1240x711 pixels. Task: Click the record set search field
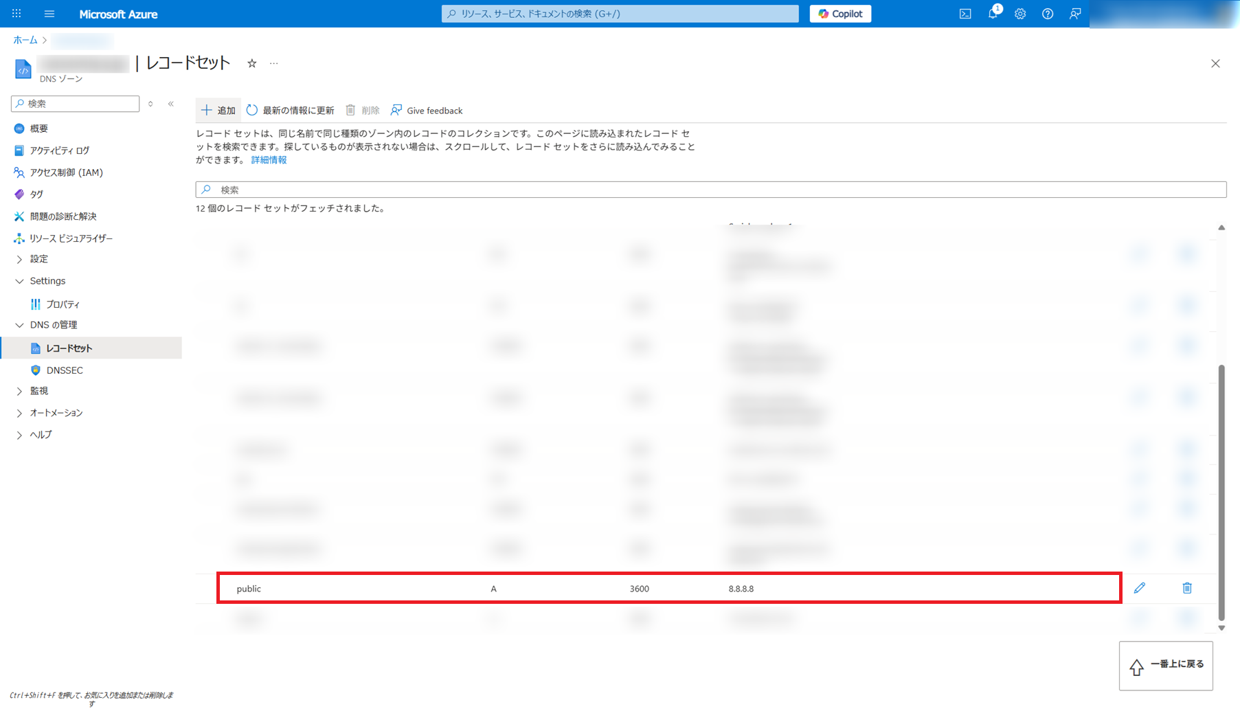click(x=711, y=190)
